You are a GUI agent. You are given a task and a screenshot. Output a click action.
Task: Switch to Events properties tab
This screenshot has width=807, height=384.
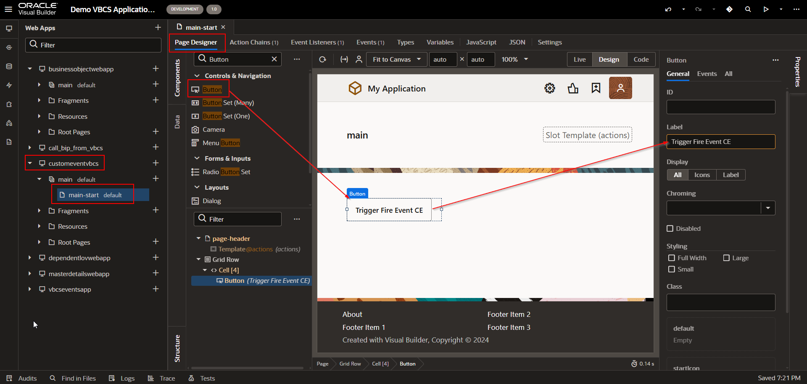pos(707,74)
